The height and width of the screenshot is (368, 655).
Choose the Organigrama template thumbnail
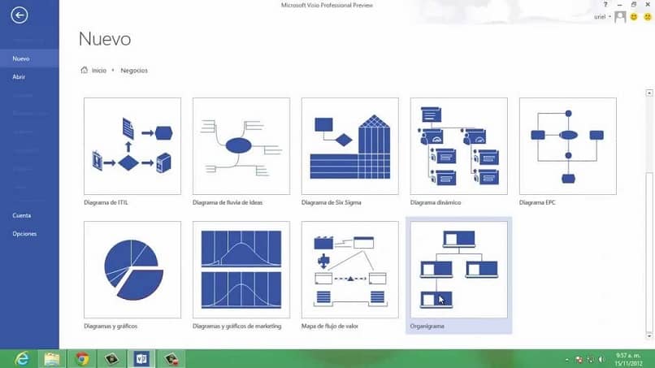click(x=458, y=270)
